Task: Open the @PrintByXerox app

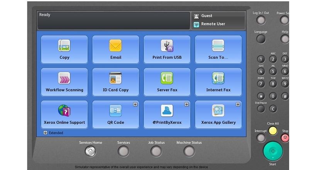Action: click(167, 114)
